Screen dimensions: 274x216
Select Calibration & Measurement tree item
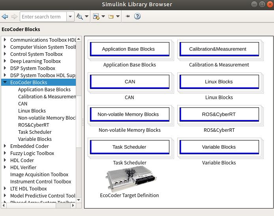point(47,97)
